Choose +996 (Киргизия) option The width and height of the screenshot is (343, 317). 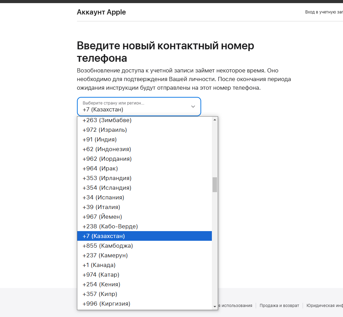coord(144,304)
